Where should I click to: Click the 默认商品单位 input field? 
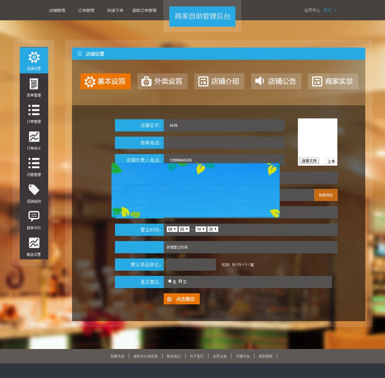(191, 264)
